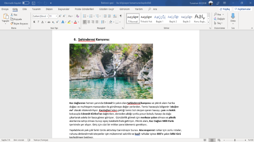
Task: Click the bullet list icon
Action: click(85, 16)
